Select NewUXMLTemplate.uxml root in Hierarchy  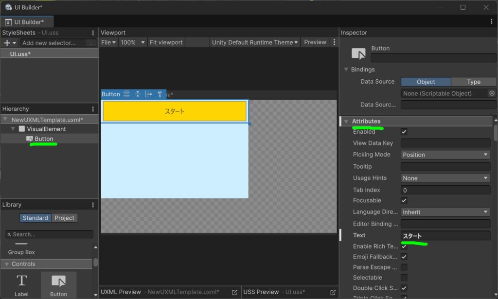pyautogui.click(x=50, y=120)
